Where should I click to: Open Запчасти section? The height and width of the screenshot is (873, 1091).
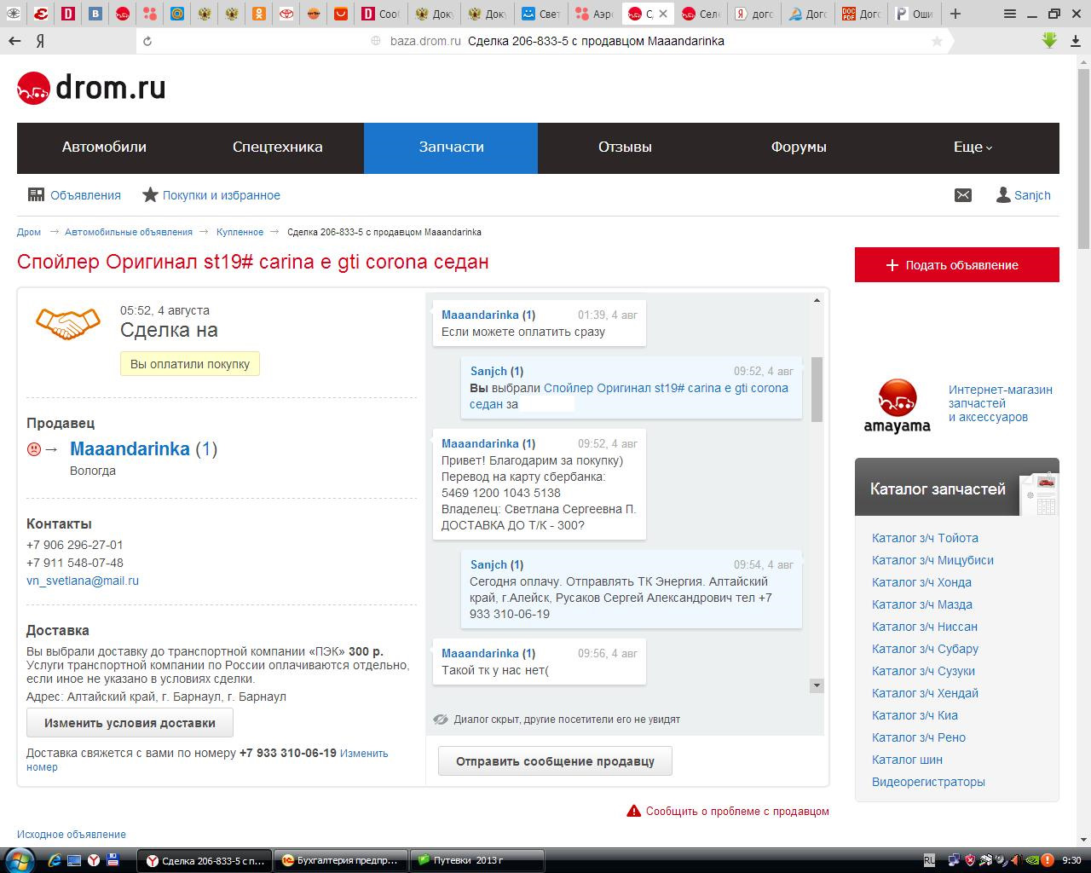(x=451, y=147)
